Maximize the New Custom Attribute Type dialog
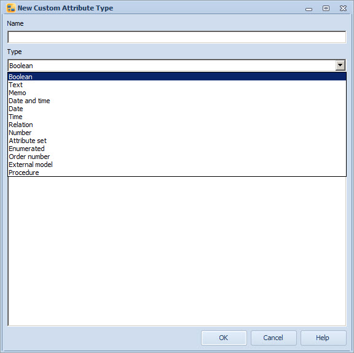This screenshot has height=353, width=354. point(326,9)
